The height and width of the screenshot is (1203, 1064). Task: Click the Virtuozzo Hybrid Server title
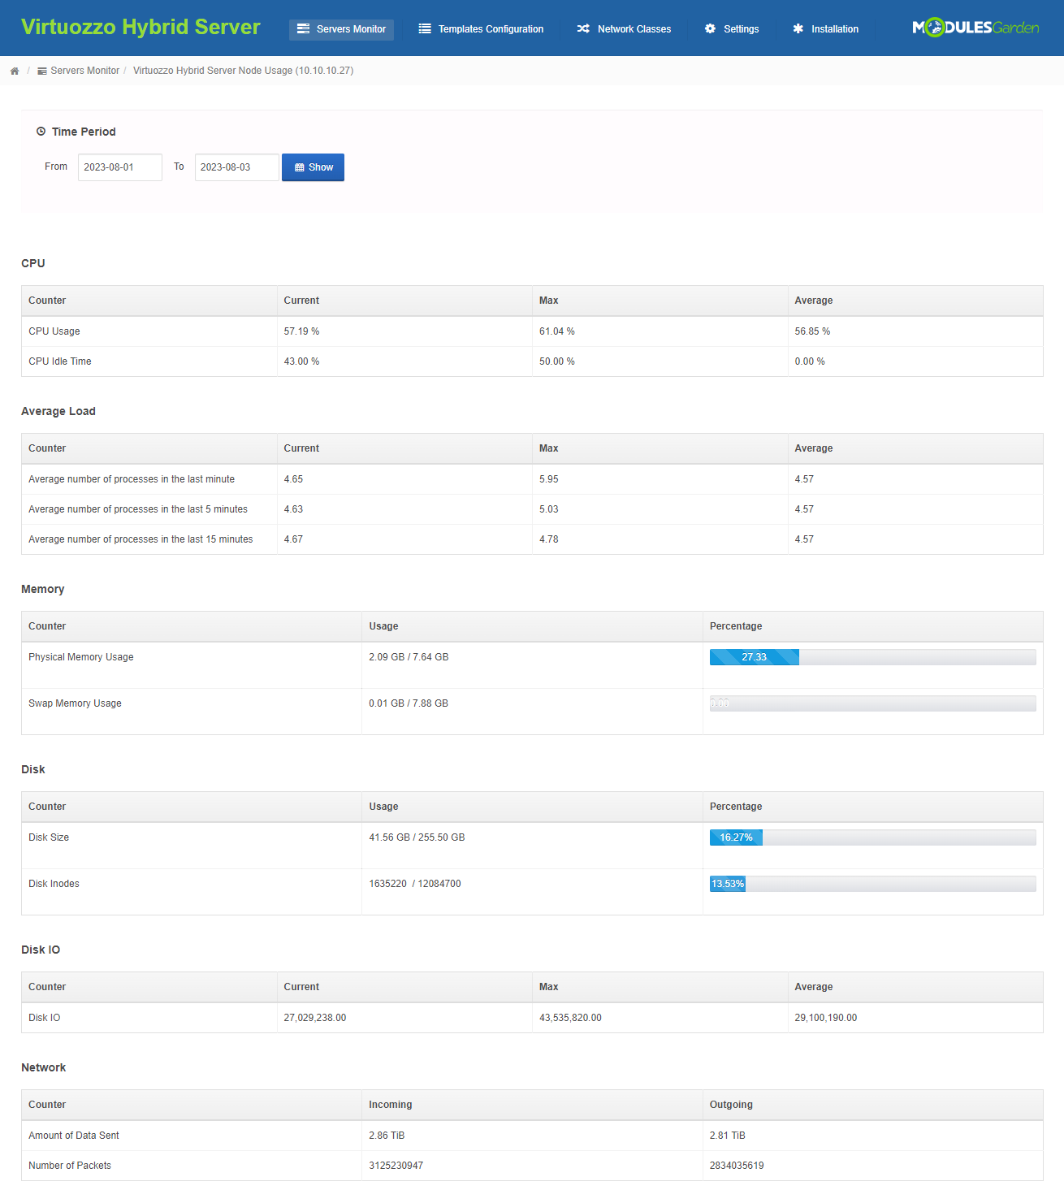[141, 27]
